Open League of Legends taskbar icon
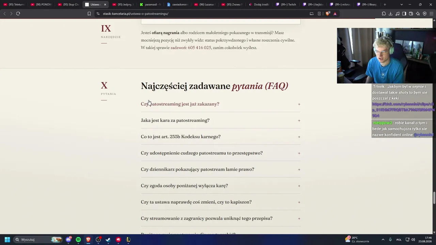This screenshot has width=436, height=245. coord(128,240)
